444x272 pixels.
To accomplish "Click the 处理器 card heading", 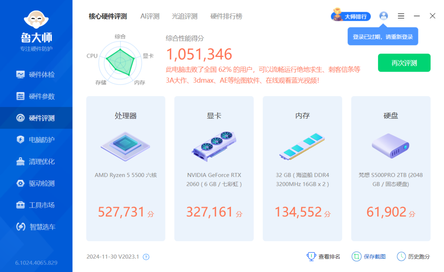I will pos(126,116).
